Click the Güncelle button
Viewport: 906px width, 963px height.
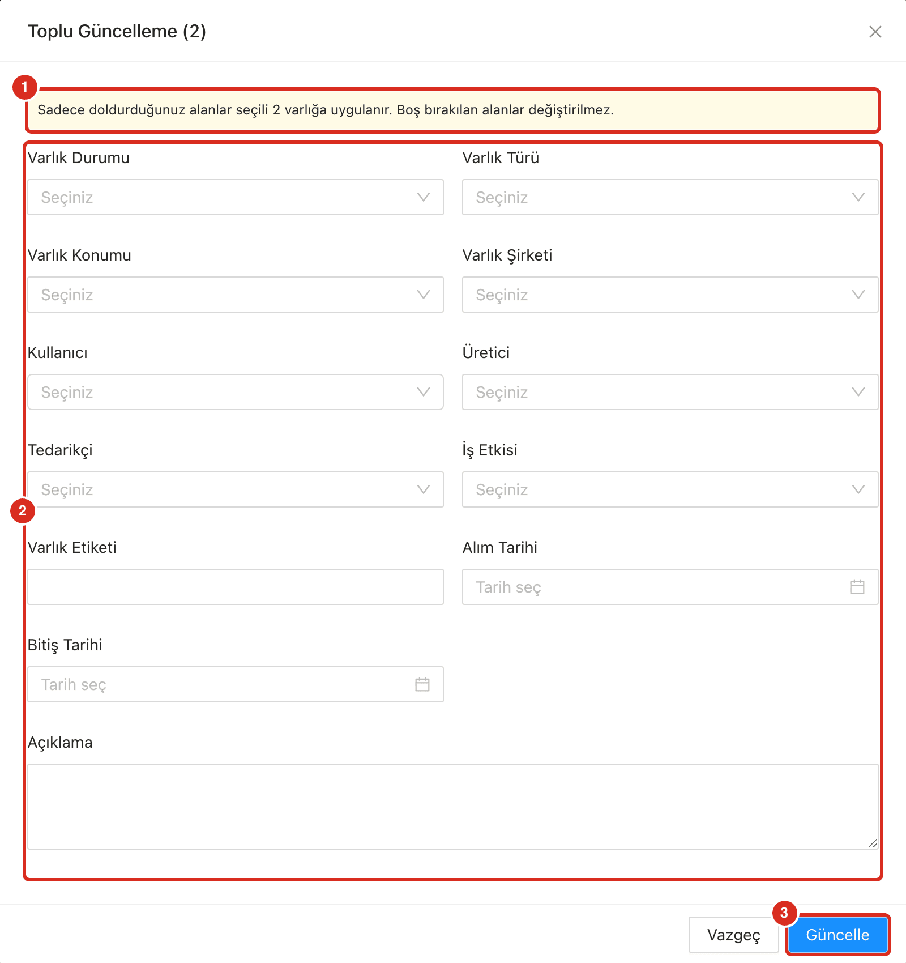pos(837,935)
